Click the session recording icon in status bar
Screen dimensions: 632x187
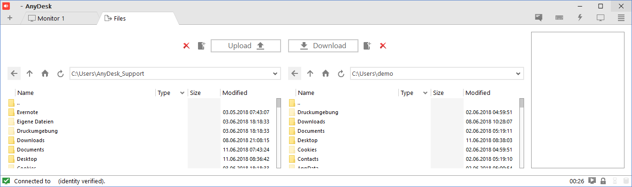[x=593, y=181]
